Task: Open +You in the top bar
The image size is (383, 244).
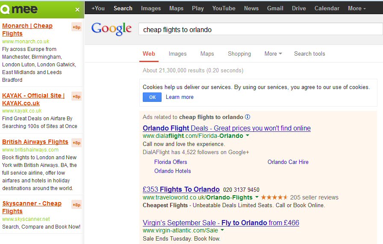Action: coord(98,8)
